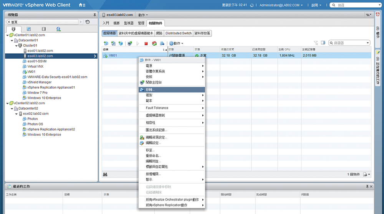Switch to 管理 tab
The width and height of the screenshot is (384, 214).
141,23
